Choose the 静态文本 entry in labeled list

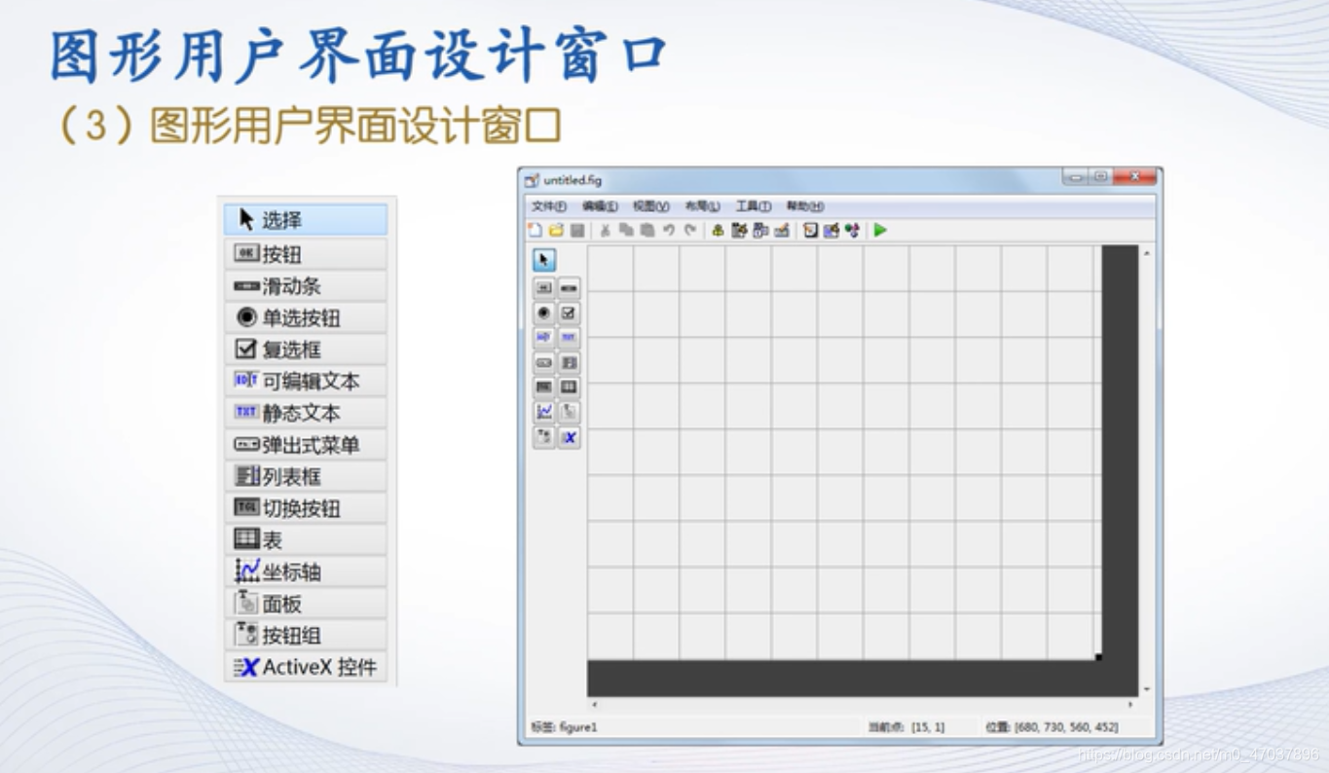[306, 413]
